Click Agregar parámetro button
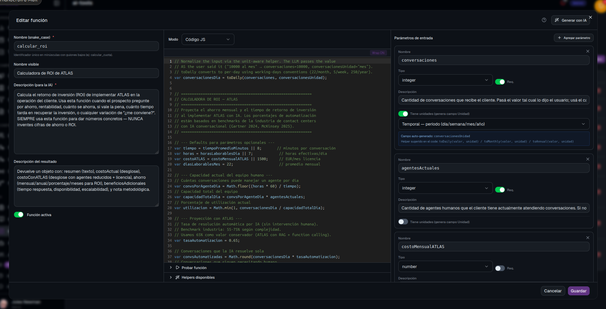This screenshot has width=606, height=309. (574, 38)
